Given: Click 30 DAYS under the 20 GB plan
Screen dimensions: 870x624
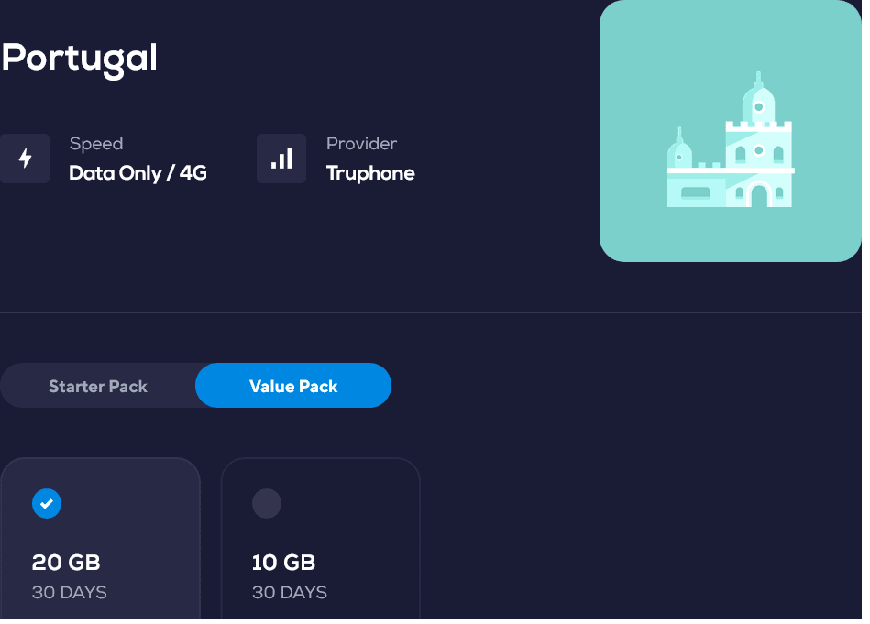Looking at the screenshot, I should pos(70,592).
